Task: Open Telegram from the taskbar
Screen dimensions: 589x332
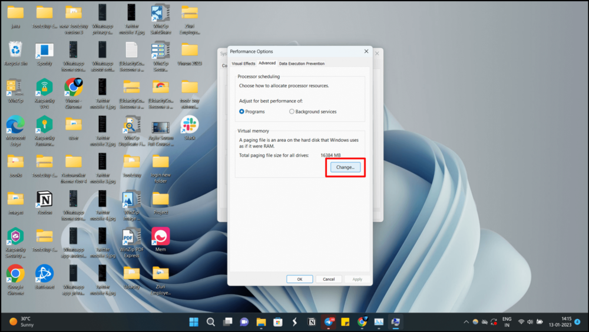Action: (x=329, y=322)
